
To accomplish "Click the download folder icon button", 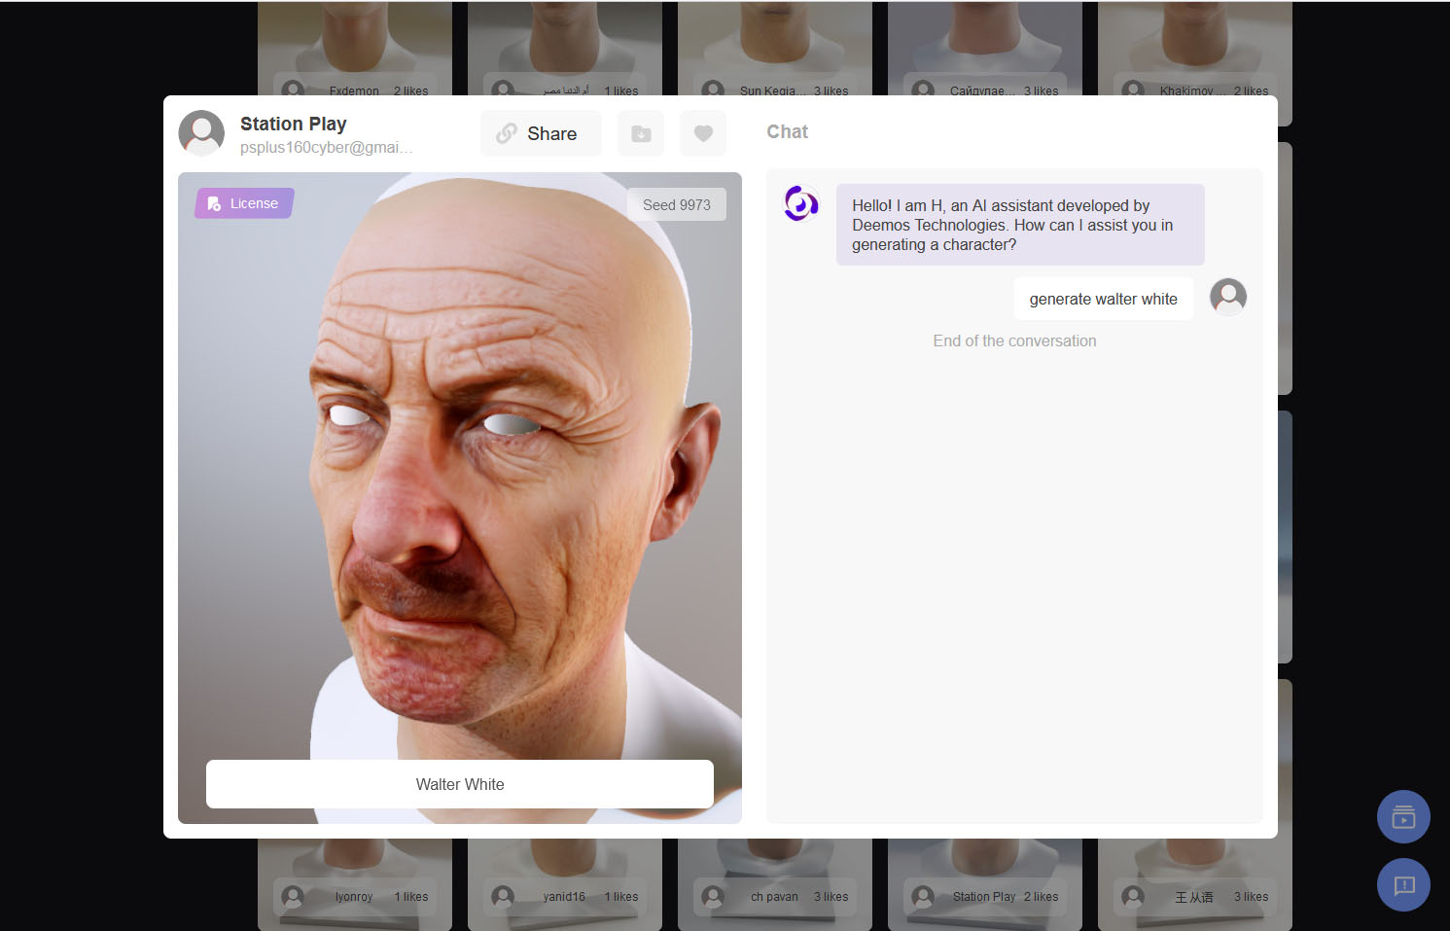I will 641,133.
